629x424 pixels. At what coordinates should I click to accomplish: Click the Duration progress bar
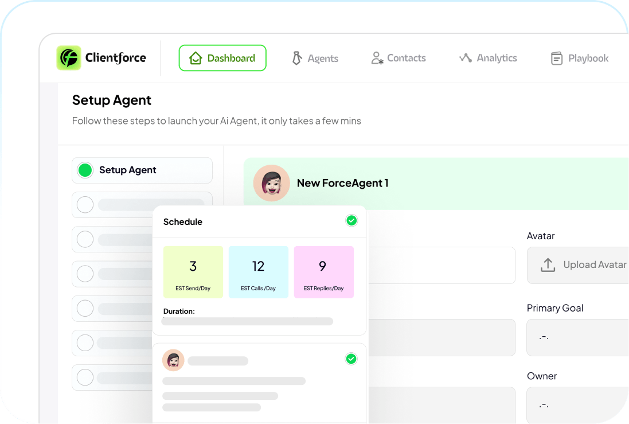click(247, 321)
